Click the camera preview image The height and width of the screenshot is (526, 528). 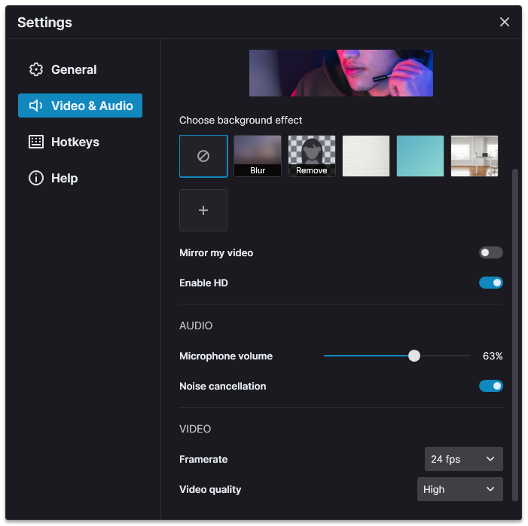coord(340,73)
